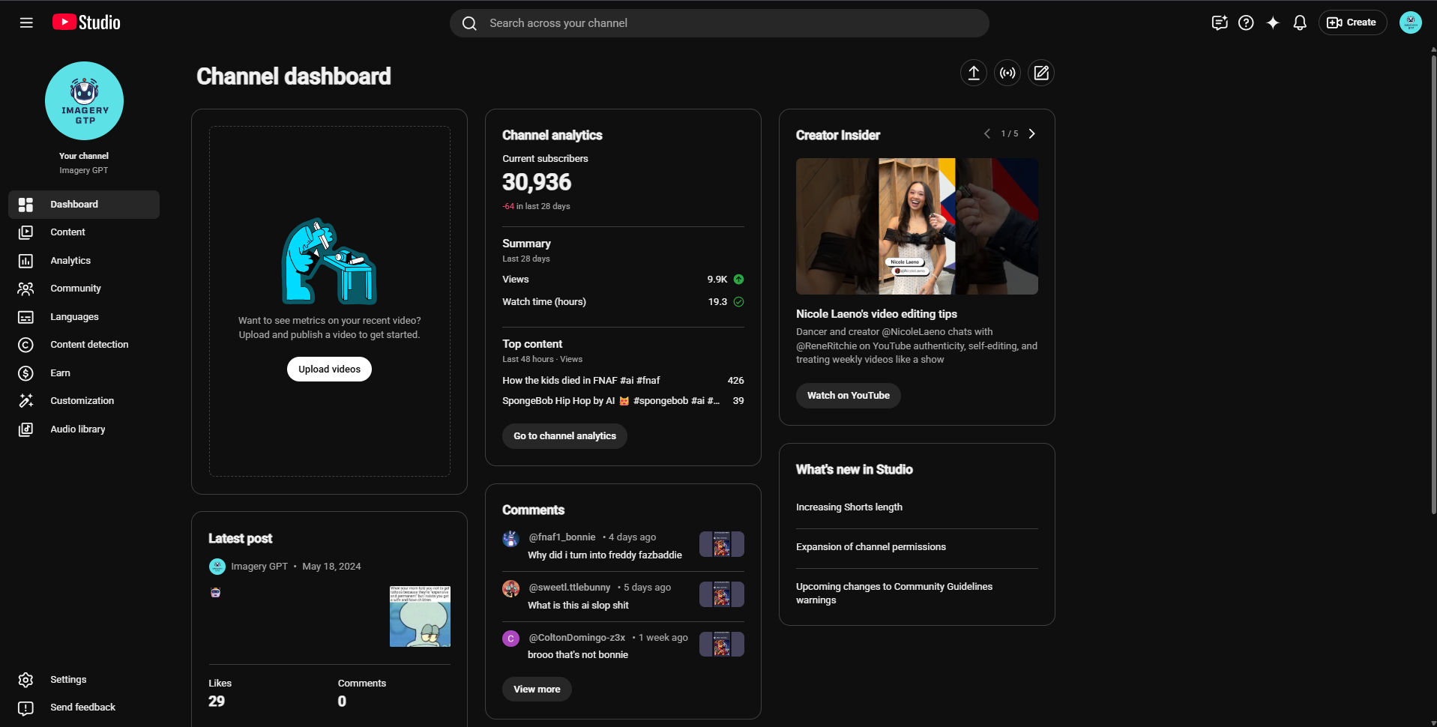
Task: Click the Go live broadcast icon
Action: (1007, 73)
